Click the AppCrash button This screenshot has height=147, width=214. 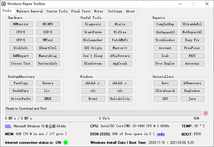click(120, 63)
